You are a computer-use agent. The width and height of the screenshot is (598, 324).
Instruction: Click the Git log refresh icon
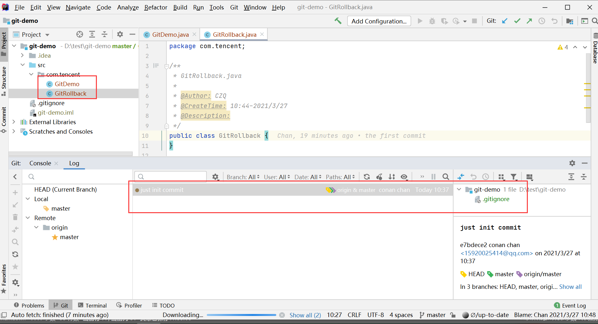point(367,177)
